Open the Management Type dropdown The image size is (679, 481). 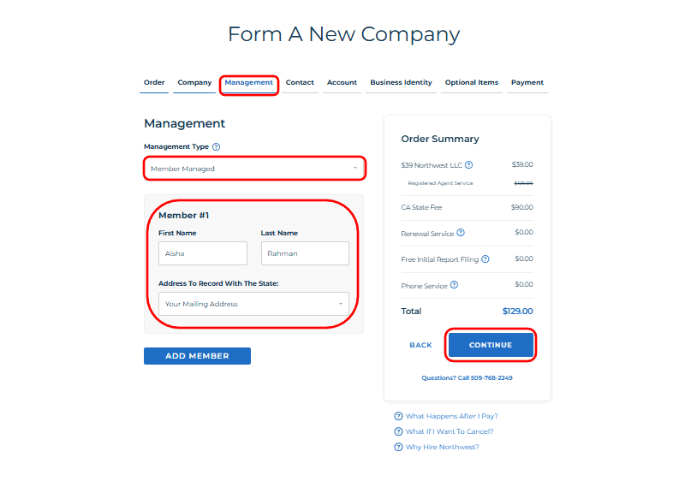pyautogui.click(x=254, y=169)
